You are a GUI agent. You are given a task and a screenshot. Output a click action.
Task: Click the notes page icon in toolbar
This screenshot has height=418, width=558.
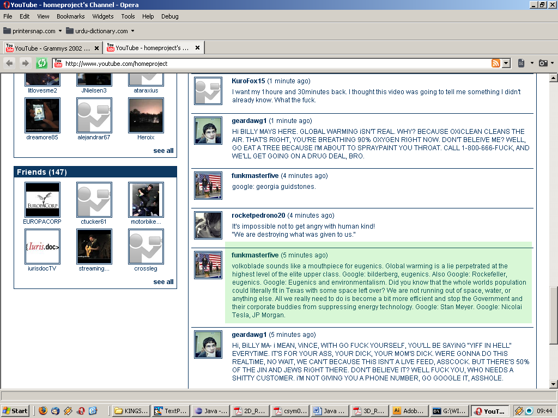pyautogui.click(x=521, y=63)
